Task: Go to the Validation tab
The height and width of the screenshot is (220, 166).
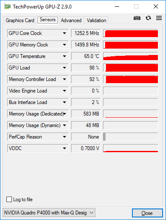Action: (x=96, y=20)
